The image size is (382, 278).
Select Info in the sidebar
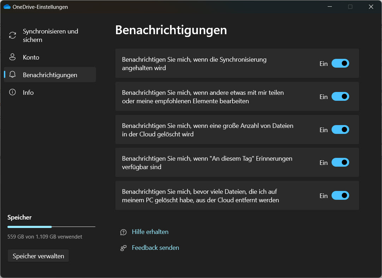coord(28,92)
